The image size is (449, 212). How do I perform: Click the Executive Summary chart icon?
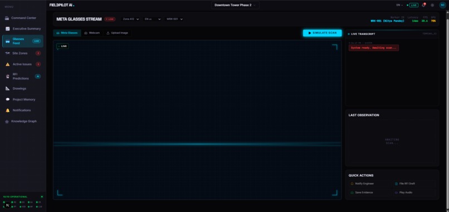tap(7, 28)
